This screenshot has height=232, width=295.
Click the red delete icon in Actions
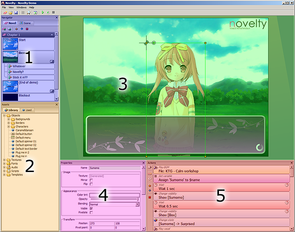pos(150,197)
